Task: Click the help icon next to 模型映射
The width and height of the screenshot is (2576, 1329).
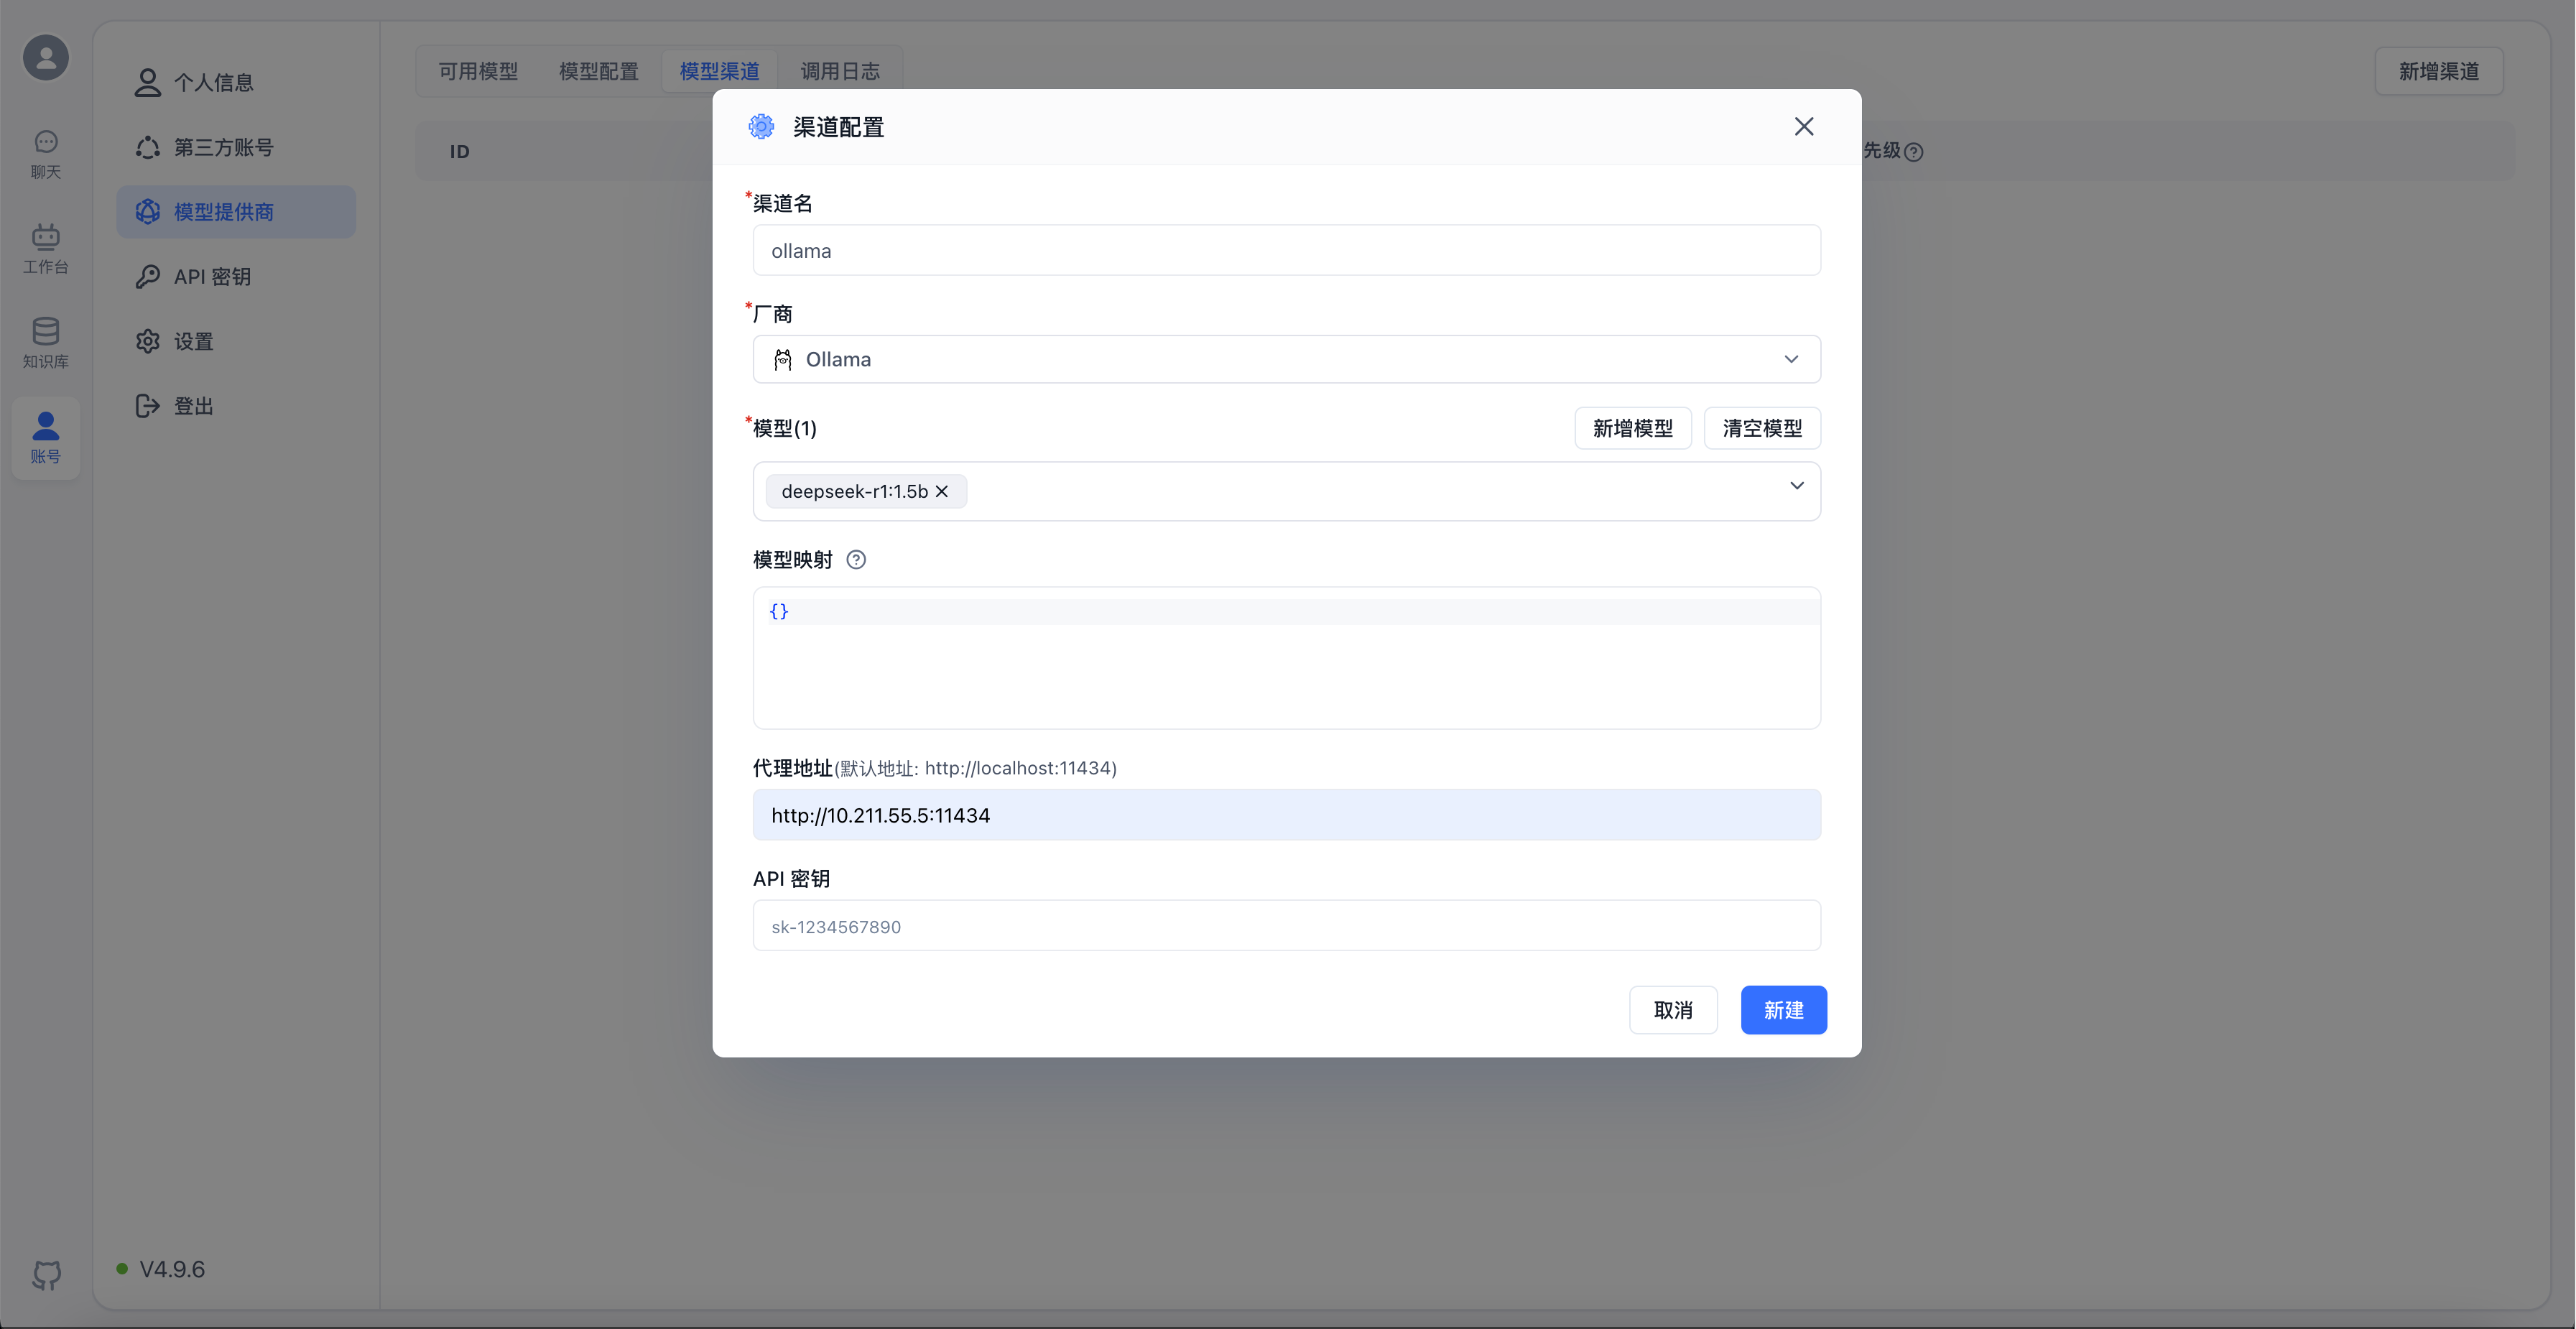Action: click(856, 560)
